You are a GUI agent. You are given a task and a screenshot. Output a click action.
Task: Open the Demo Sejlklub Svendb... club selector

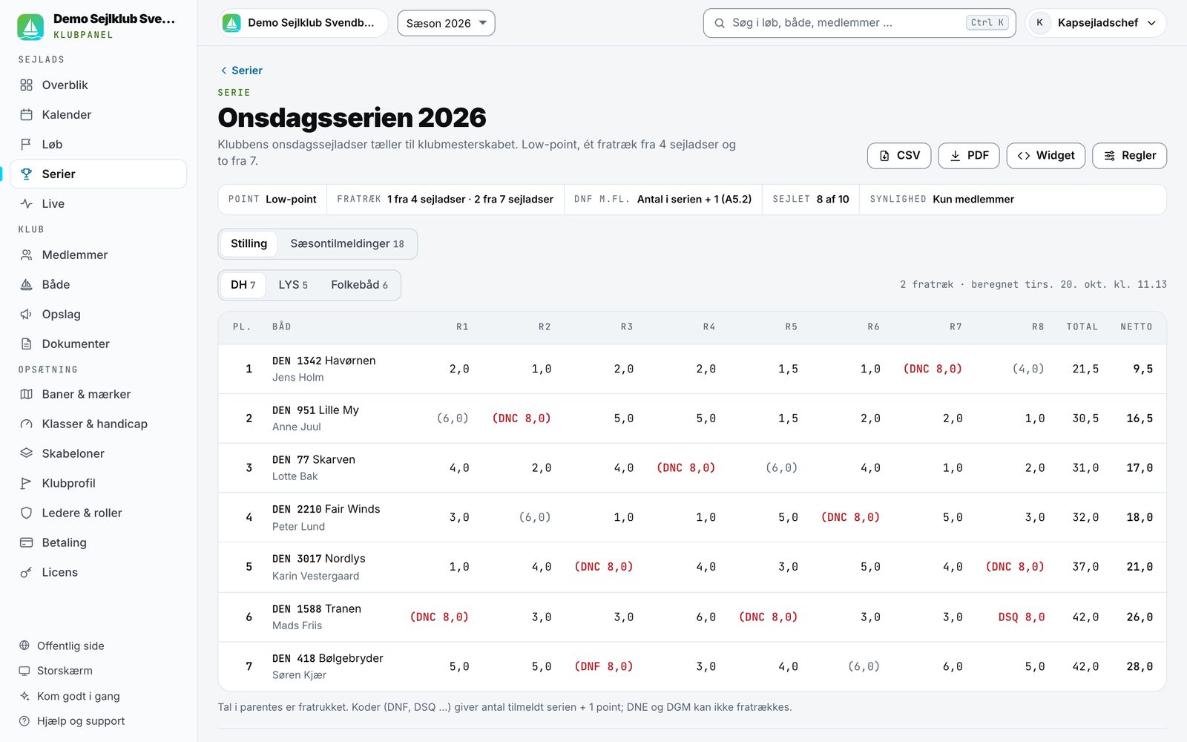click(303, 23)
